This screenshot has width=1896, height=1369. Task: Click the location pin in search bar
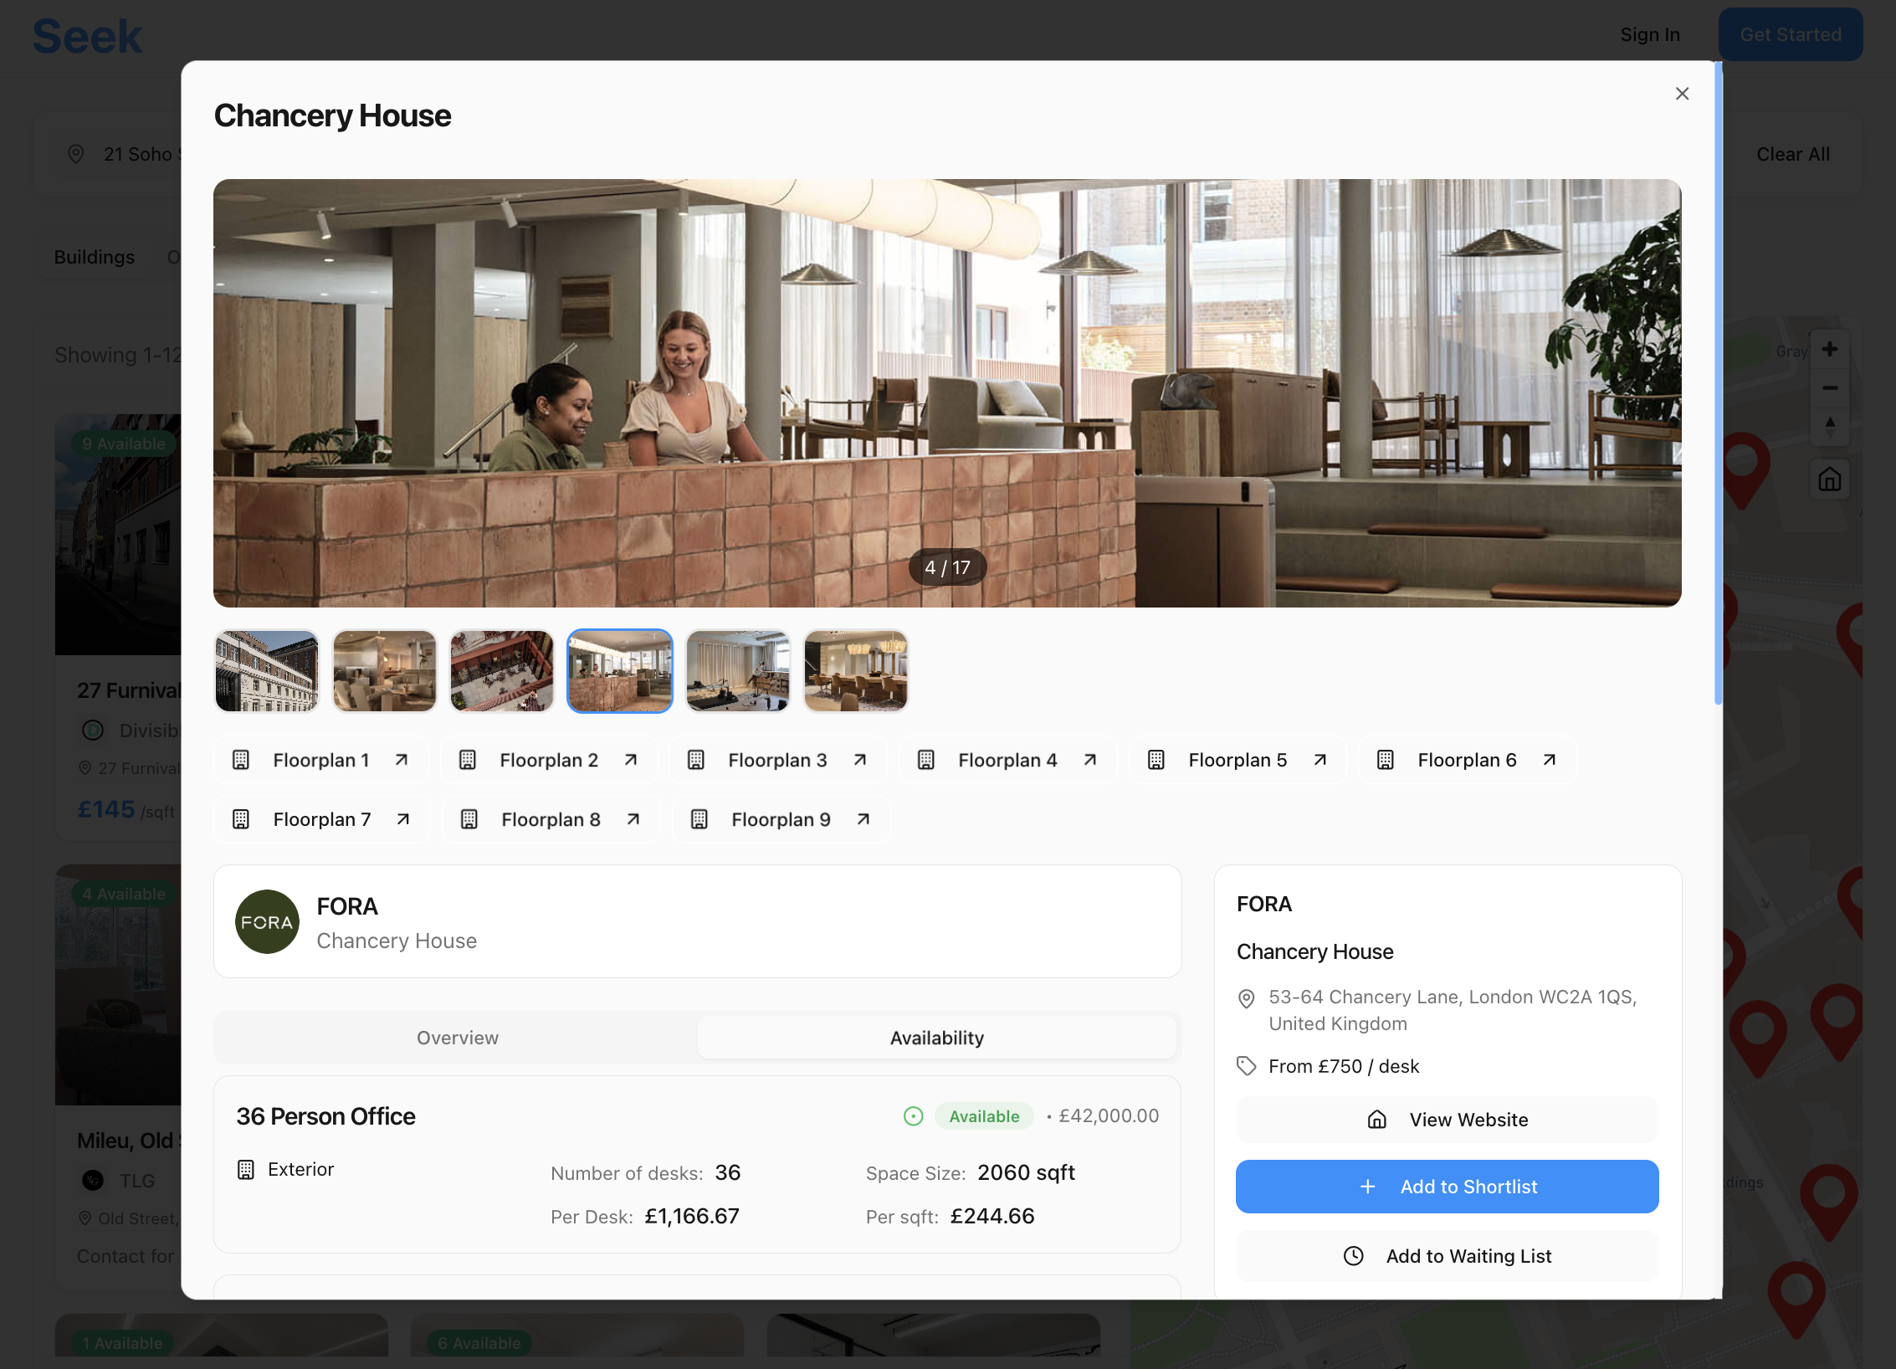76,154
